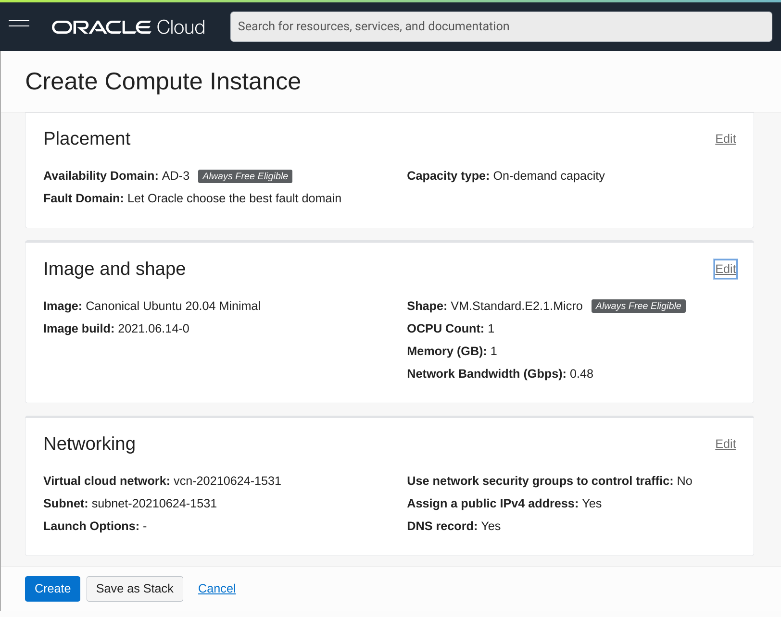
Task: Edit the Image and shape section
Action: (725, 269)
